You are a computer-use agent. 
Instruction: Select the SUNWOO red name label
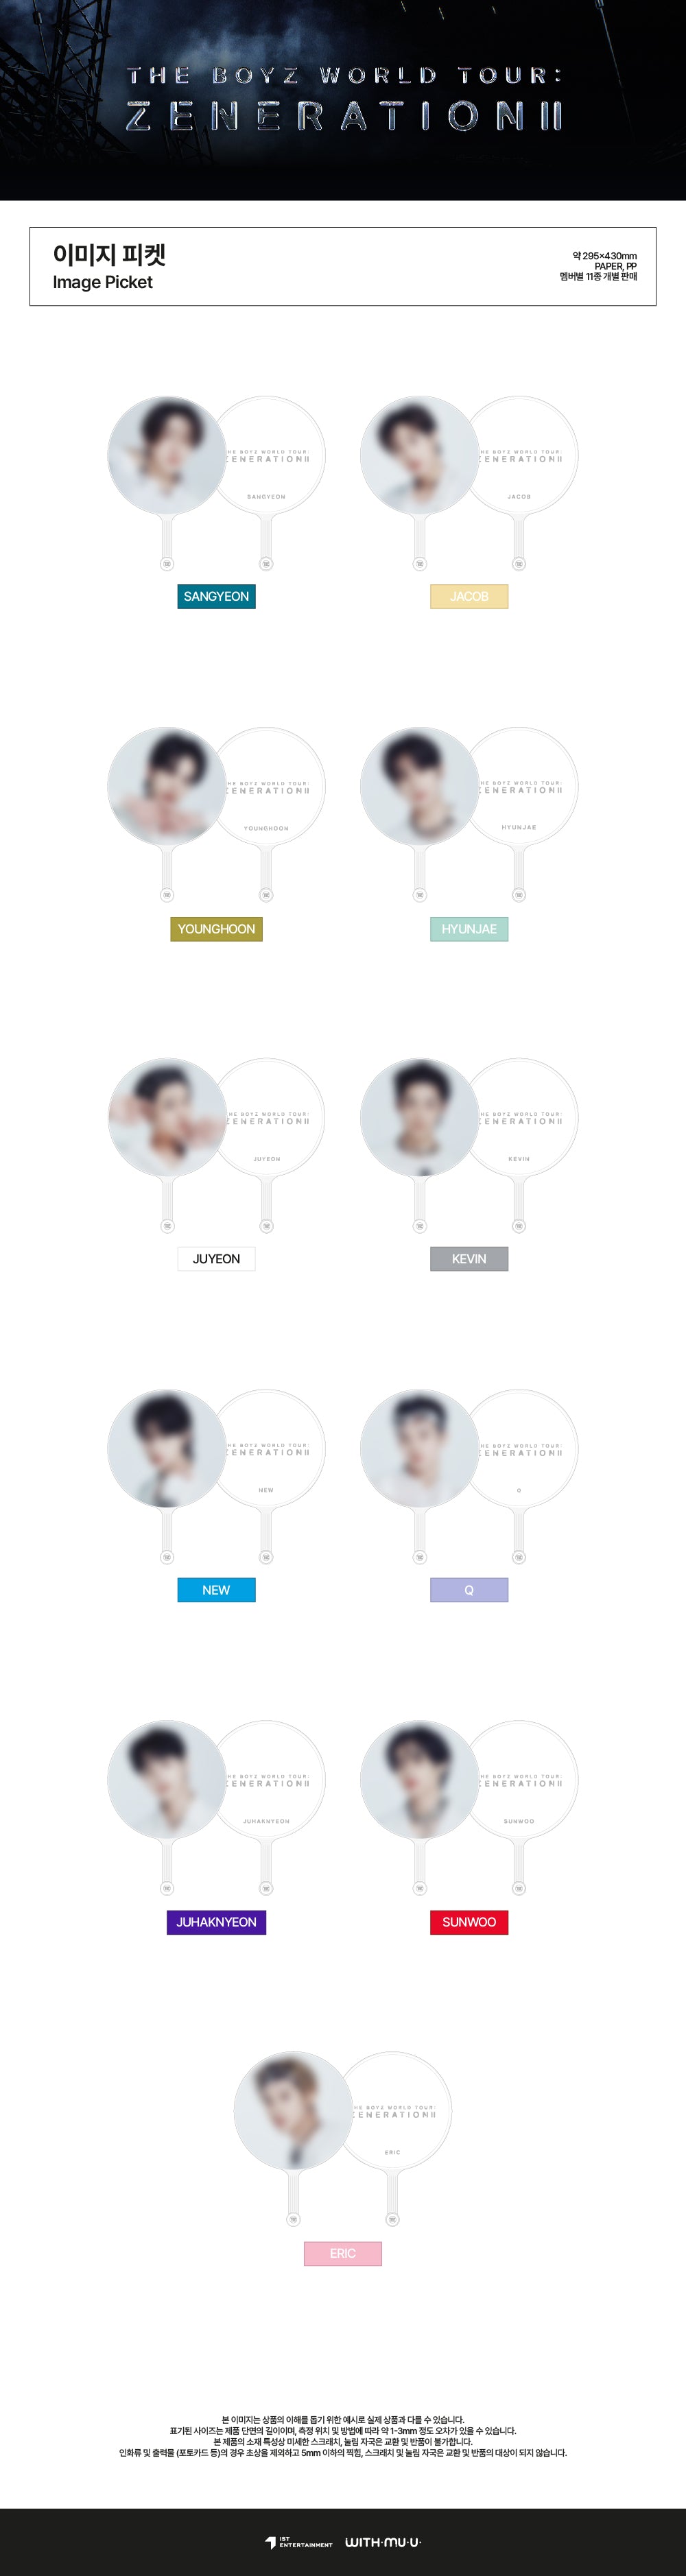[469, 1922]
